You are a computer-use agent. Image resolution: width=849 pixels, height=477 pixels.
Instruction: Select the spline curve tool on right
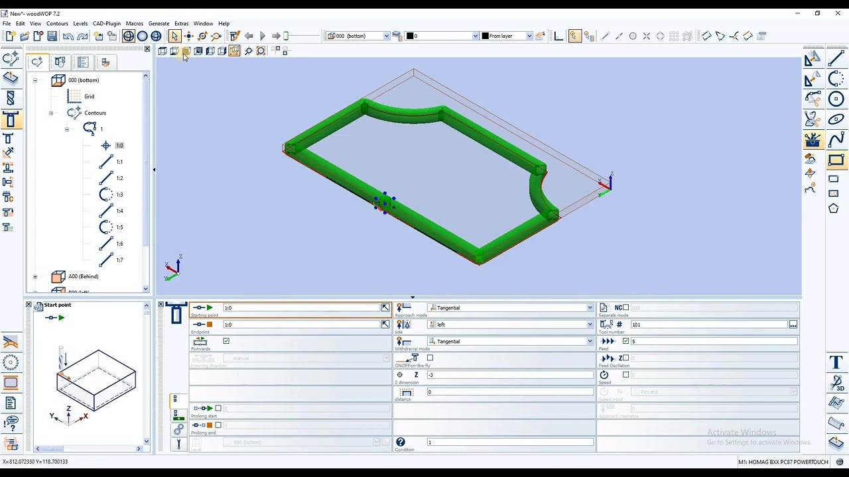pos(836,139)
